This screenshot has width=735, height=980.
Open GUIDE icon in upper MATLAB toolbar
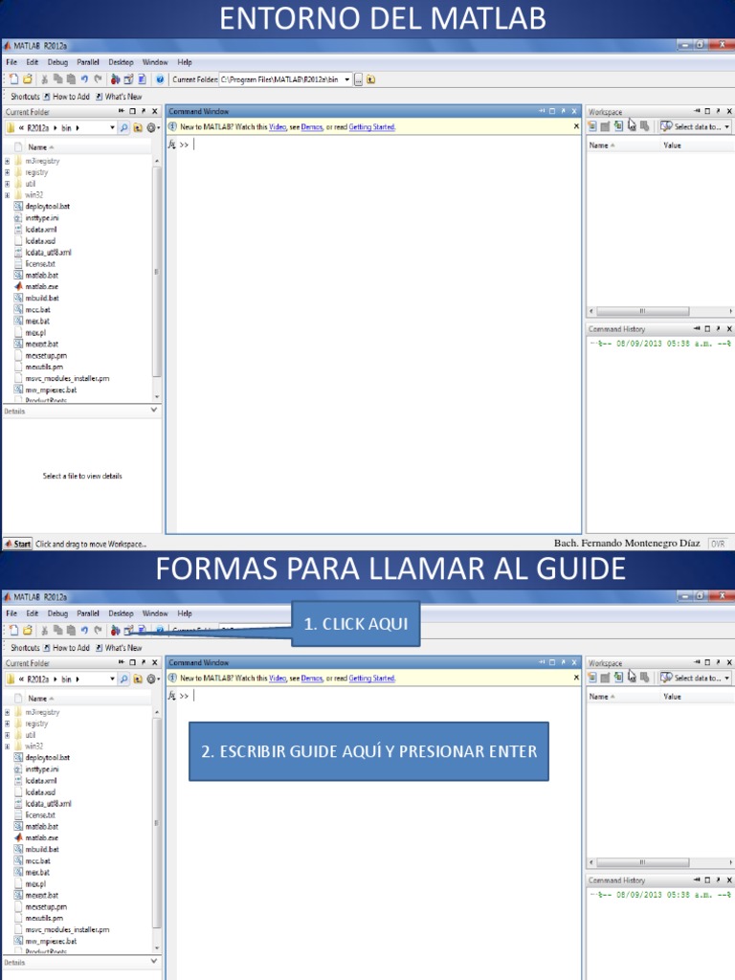click(128, 79)
